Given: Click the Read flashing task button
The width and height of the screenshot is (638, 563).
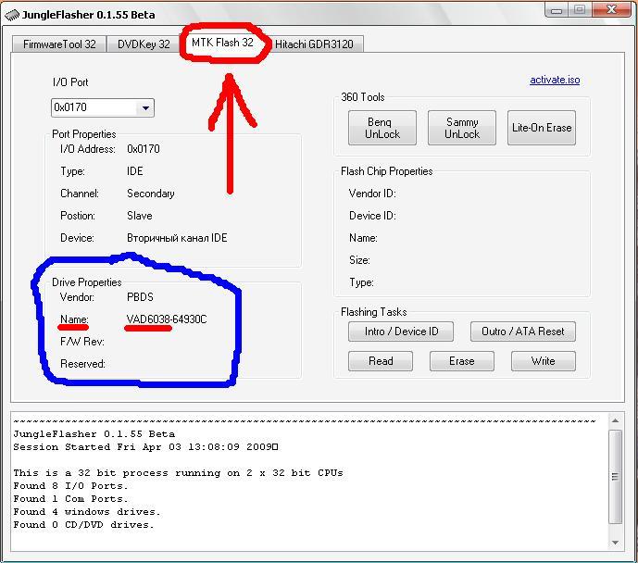Looking at the screenshot, I should pyautogui.click(x=381, y=361).
